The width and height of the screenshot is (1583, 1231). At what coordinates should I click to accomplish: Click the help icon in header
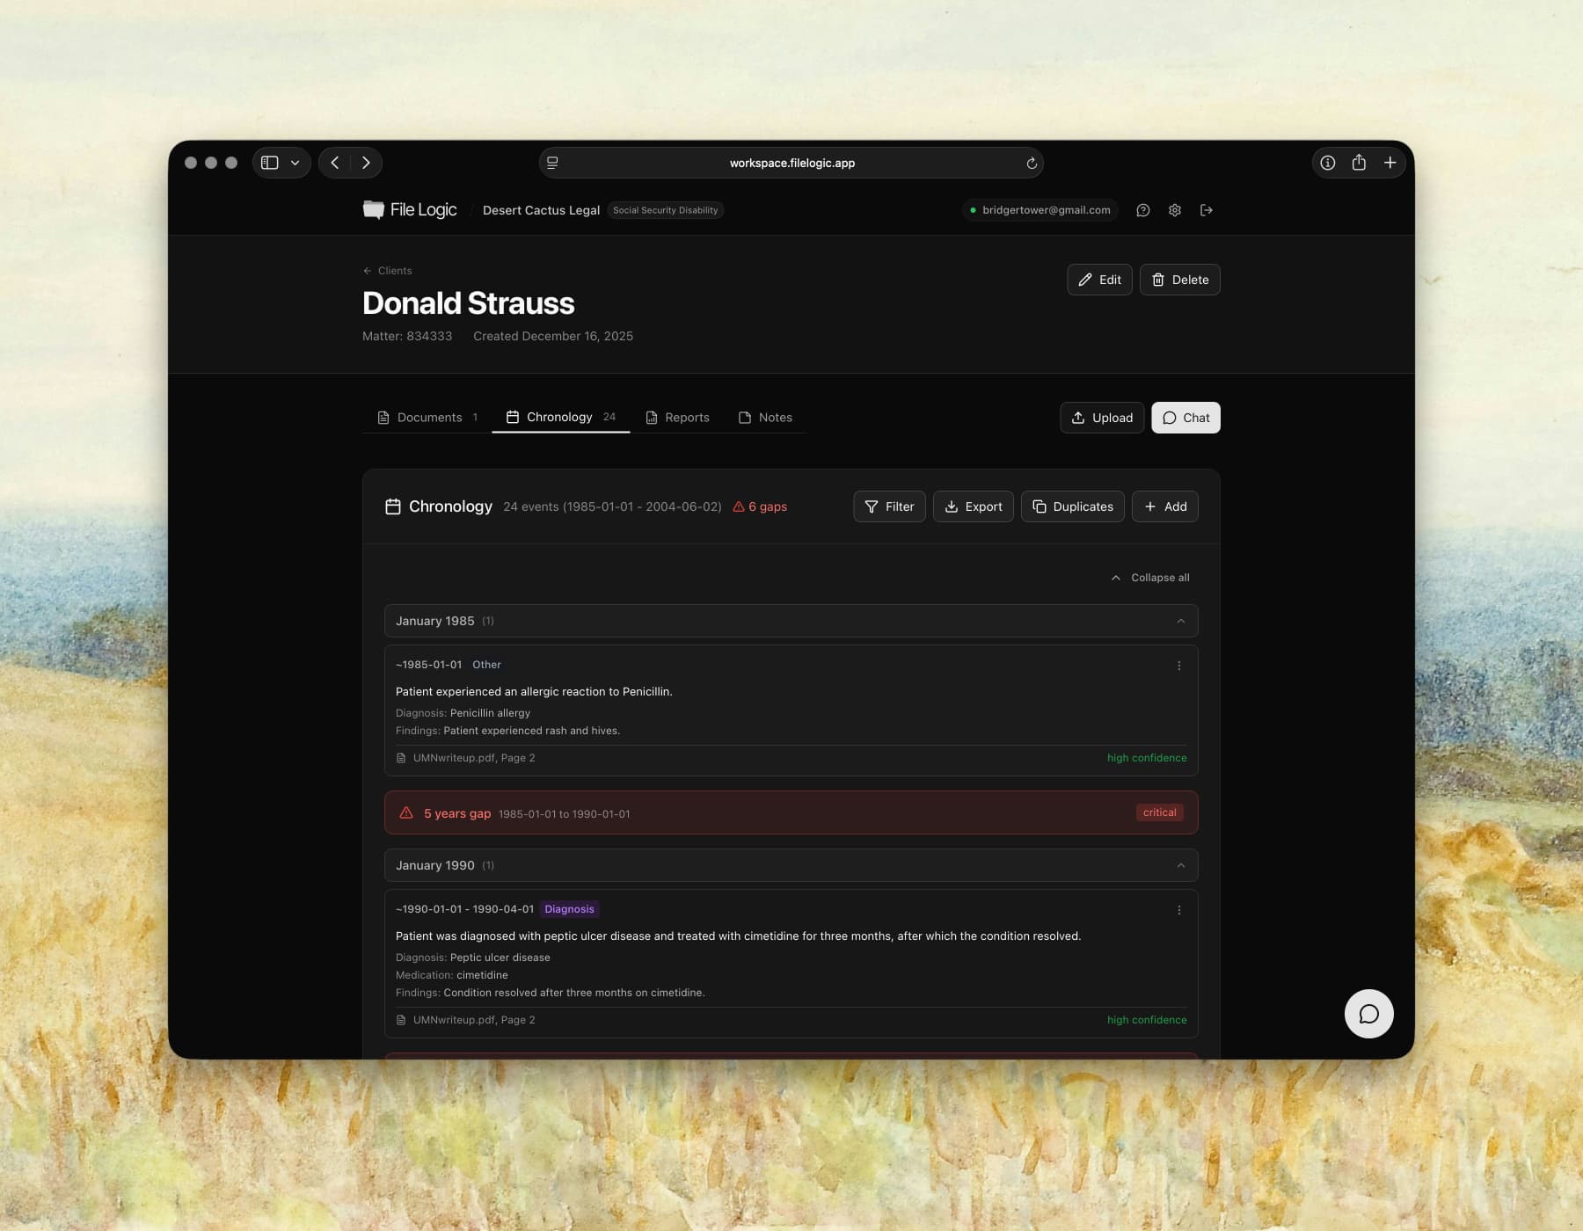(1142, 210)
